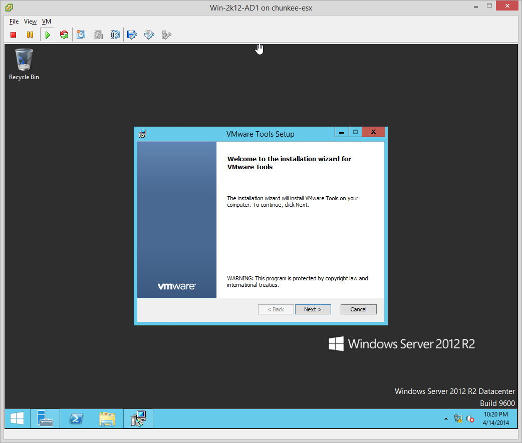Open File Explorer from the taskbar
The height and width of the screenshot is (443, 522).
pyautogui.click(x=107, y=418)
